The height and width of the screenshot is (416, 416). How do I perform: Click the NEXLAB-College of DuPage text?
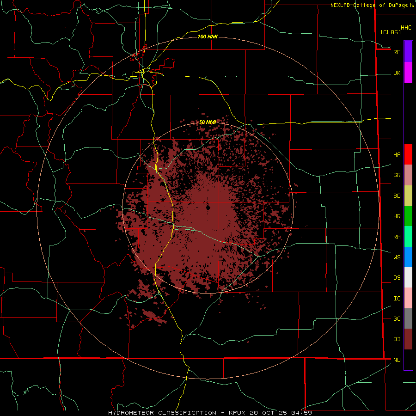coord(369,5)
